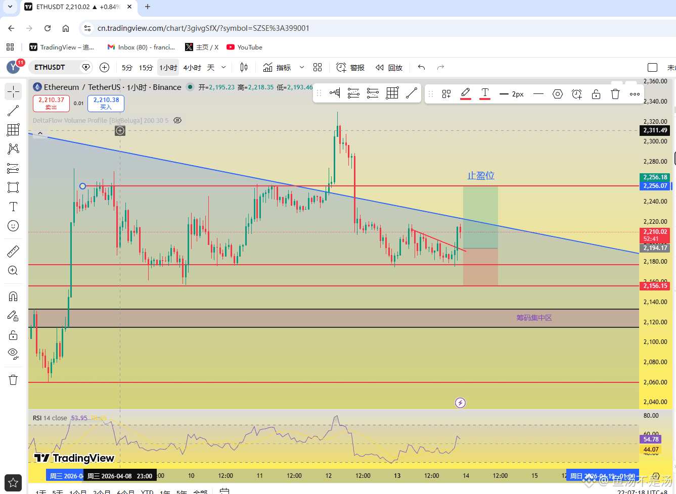
Task: Remove the selected drawing via trash icon
Action: point(615,94)
